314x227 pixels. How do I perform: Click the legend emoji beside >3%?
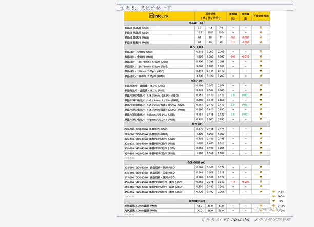274,191
